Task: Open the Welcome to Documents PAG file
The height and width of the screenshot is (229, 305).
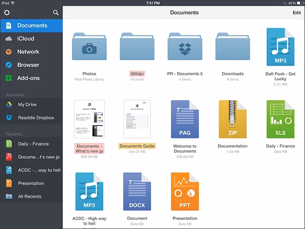Action: (185, 119)
